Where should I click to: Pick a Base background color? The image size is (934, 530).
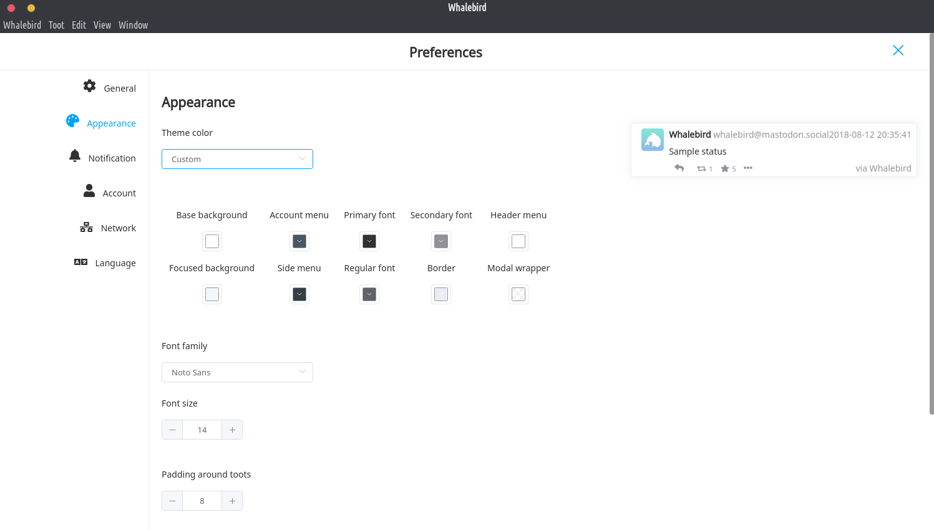212,241
